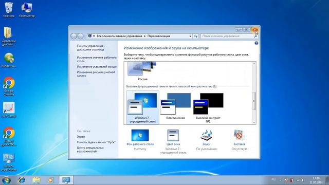Open Панель управления - домашняя страница link
This screenshot has width=329, height=185.
pos(91,48)
